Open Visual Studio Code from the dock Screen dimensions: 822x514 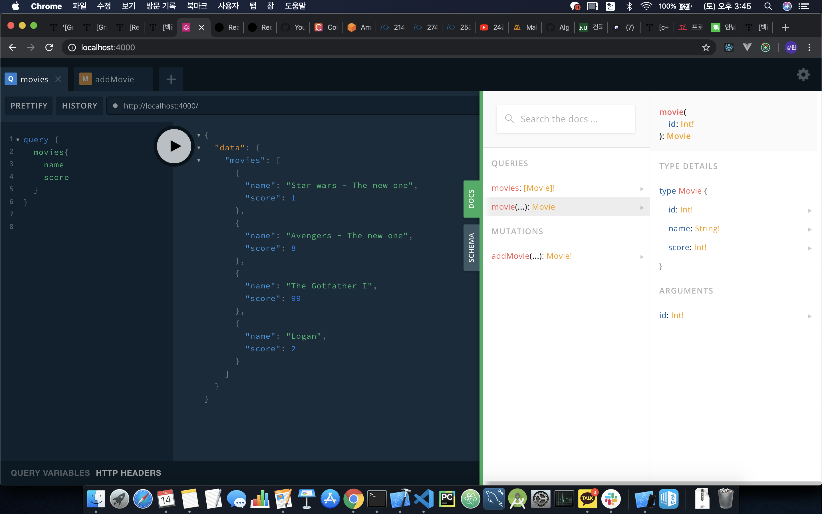[x=424, y=499]
